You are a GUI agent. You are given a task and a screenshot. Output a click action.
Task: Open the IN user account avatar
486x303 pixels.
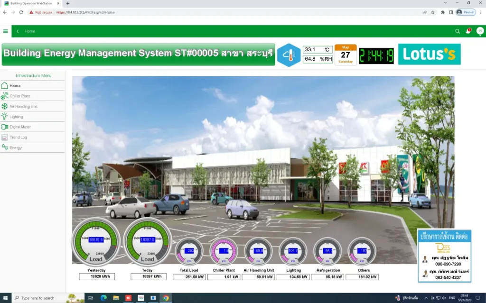click(480, 31)
